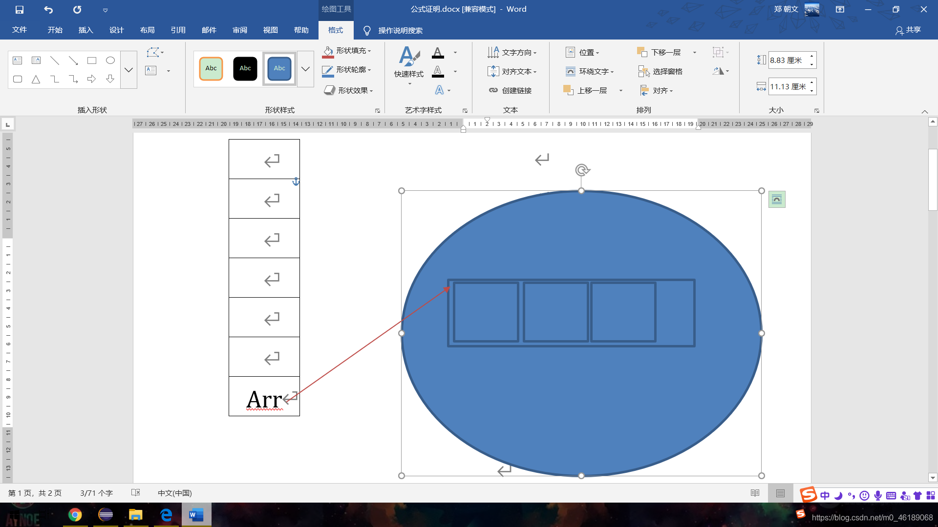This screenshot has height=527, width=938.
Task: Apply the blue Abc shape style
Action: 279,69
